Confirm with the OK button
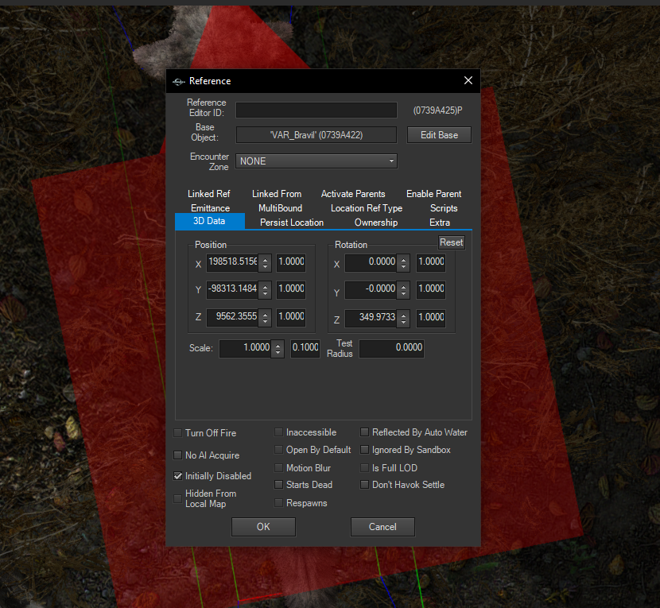The width and height of the screenshot is (660, 608). (263, 527)
